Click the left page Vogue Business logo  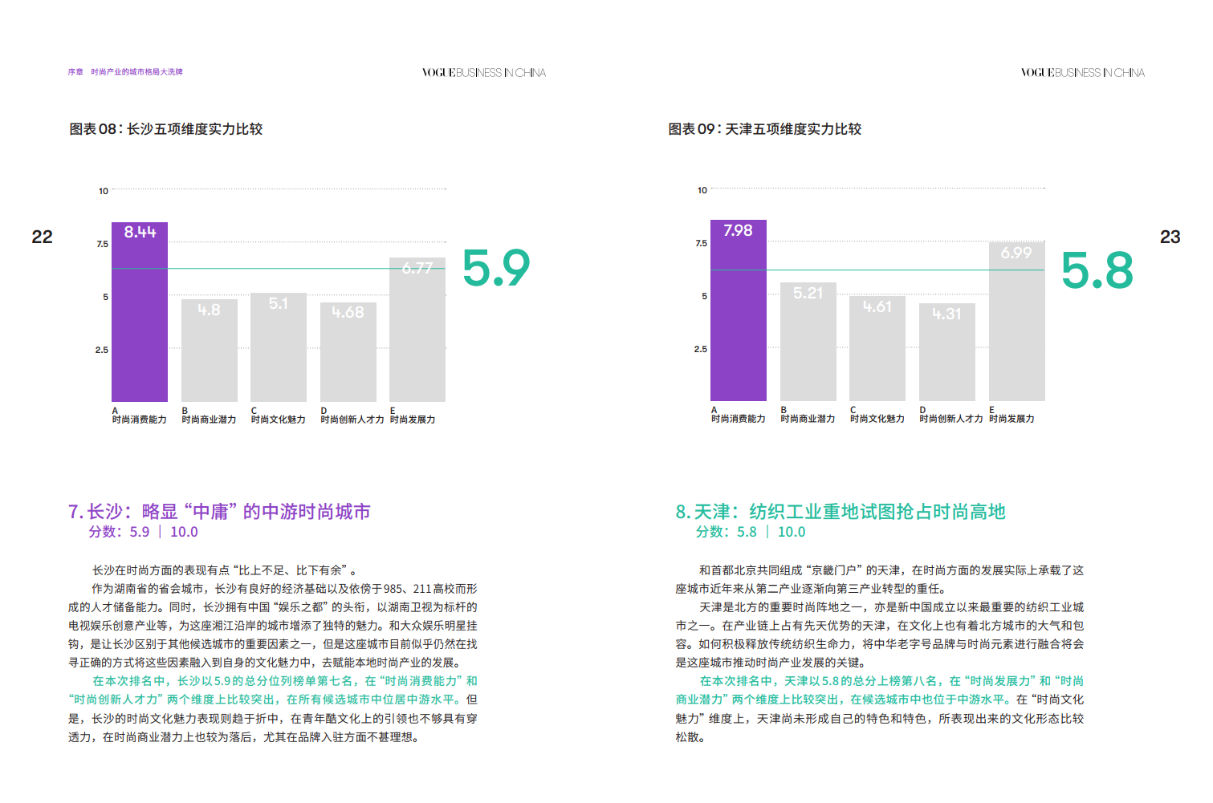pos(484,73)
